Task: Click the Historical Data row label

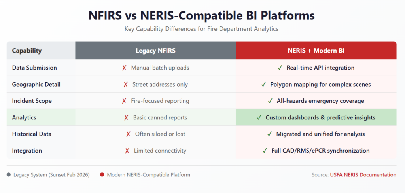Action: coord(32,134)
